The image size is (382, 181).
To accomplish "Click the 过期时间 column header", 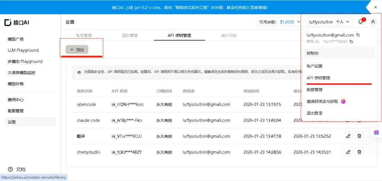I will click(164, 91).
